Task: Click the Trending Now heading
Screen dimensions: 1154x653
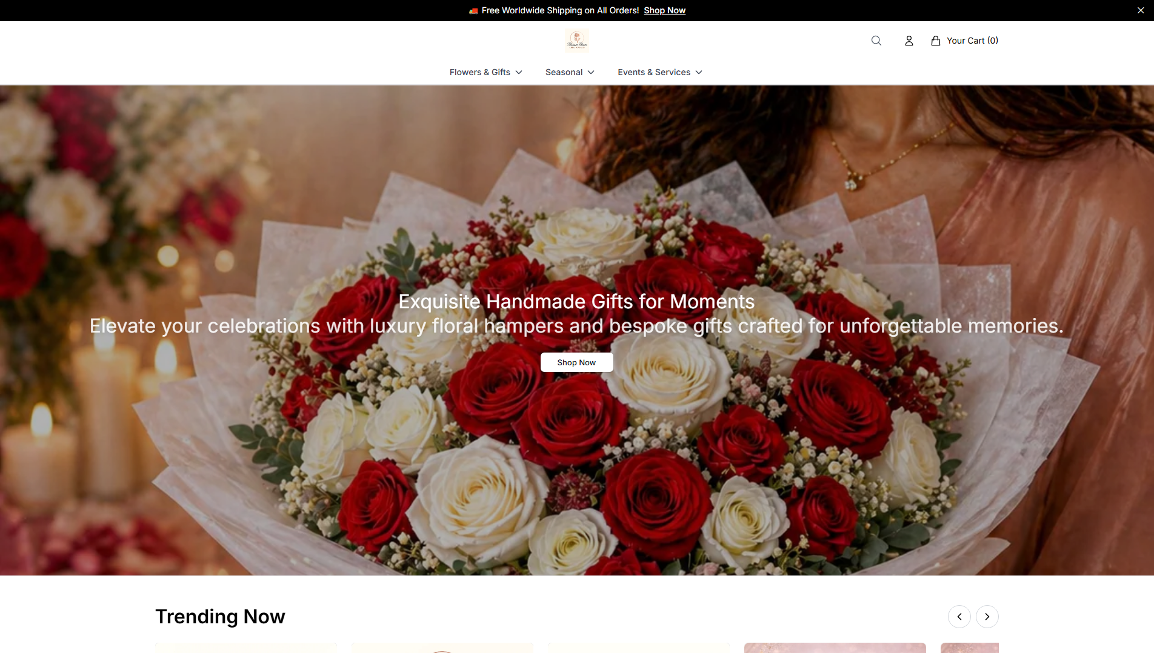Action: pos(220,617)
